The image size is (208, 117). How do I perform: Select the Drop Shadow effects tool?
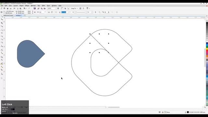[x=2, y=57]
